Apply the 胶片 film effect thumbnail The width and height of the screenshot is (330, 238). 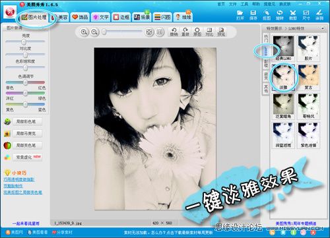point(308,48)
